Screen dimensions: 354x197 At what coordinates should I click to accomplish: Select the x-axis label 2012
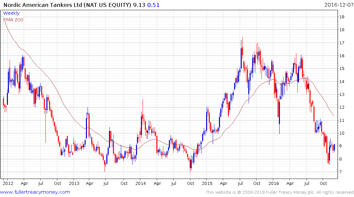(x=8, y=183)
